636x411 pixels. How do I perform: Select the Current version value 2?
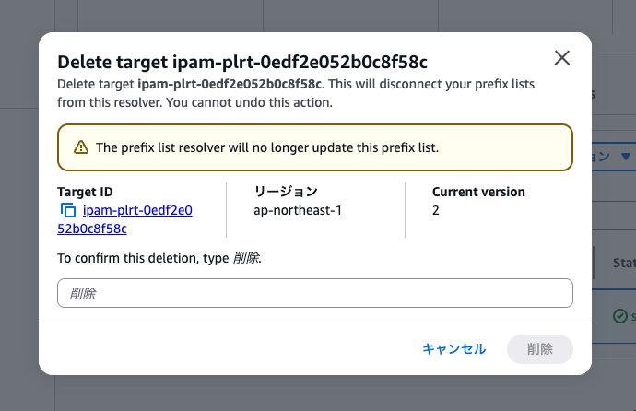[x=436, y=210]
